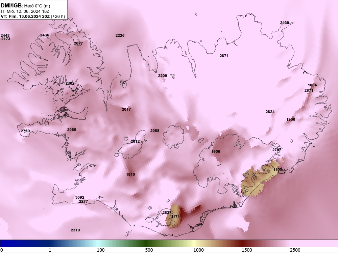Click the legend label 100
The image size is (338, 253).
click(x=101, y=250)
